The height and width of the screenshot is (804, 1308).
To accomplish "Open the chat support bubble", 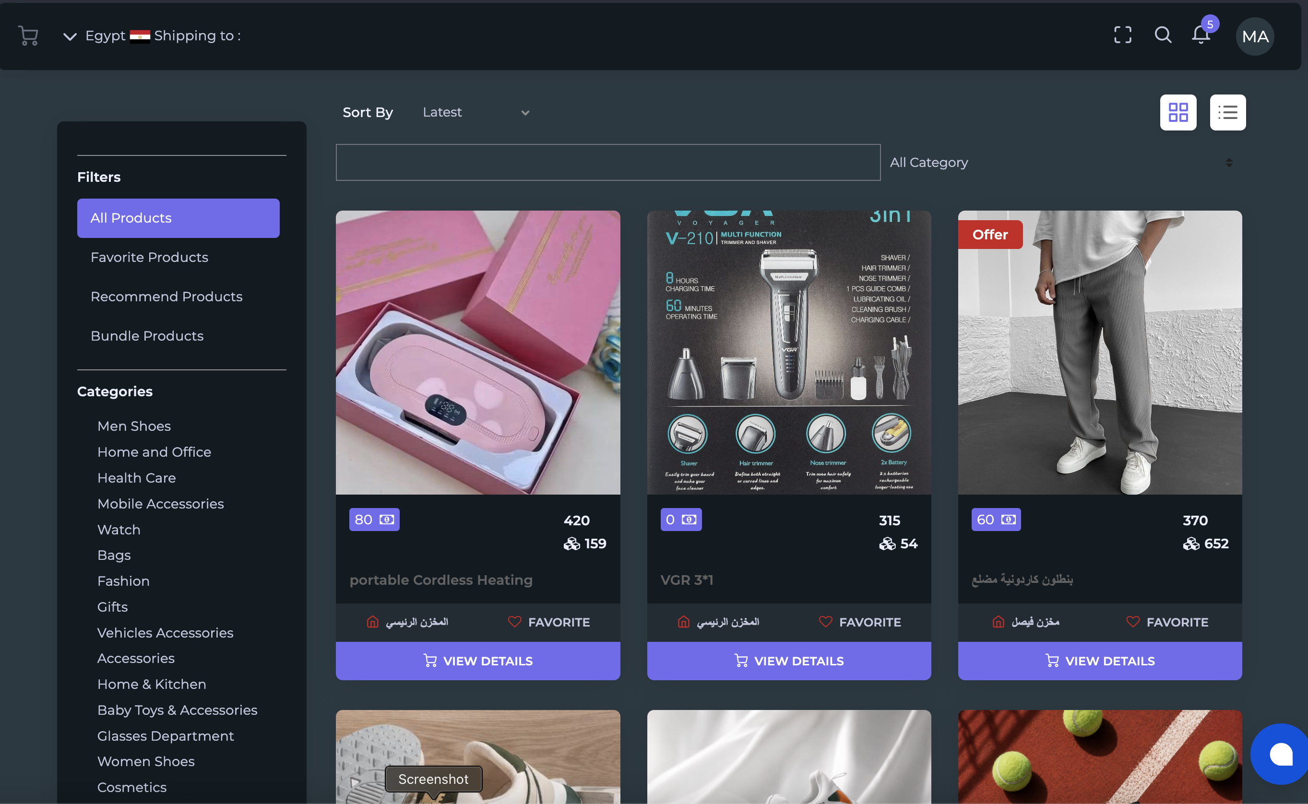I will coord(1280,754).
